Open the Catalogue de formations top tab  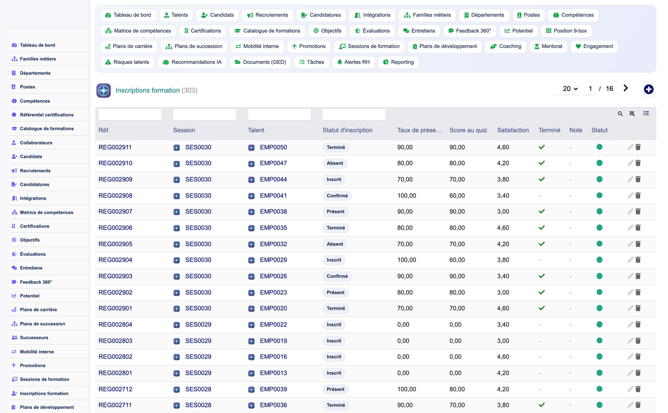coord(267,31)
